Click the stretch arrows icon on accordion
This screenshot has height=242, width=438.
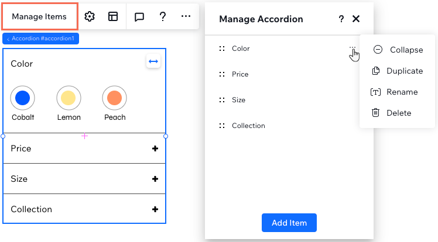coord(153,61)
